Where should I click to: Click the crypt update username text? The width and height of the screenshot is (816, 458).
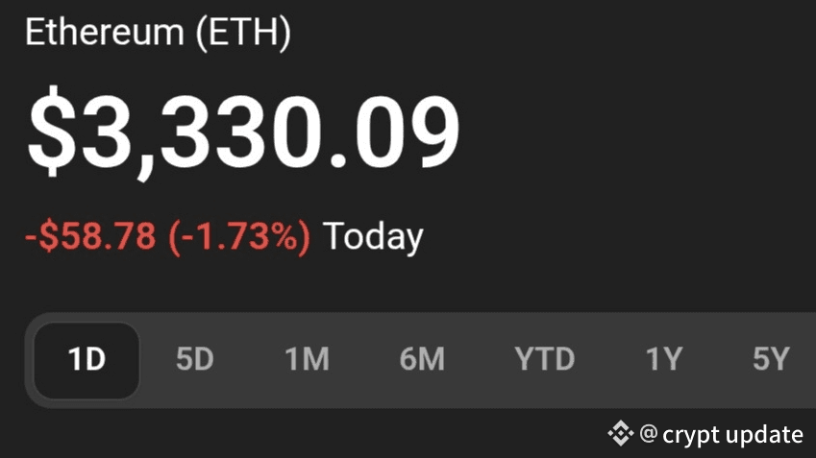pyautogui.click(x=732, y=435)
